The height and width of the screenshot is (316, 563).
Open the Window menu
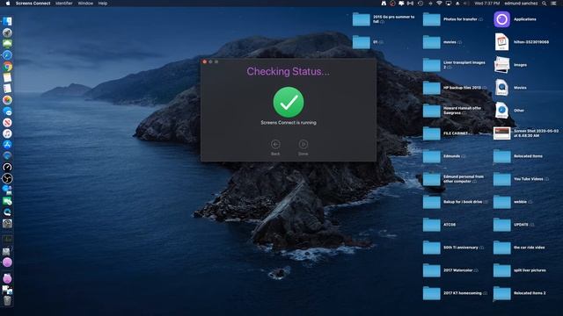pyautogui.click(x=85, y=4)
